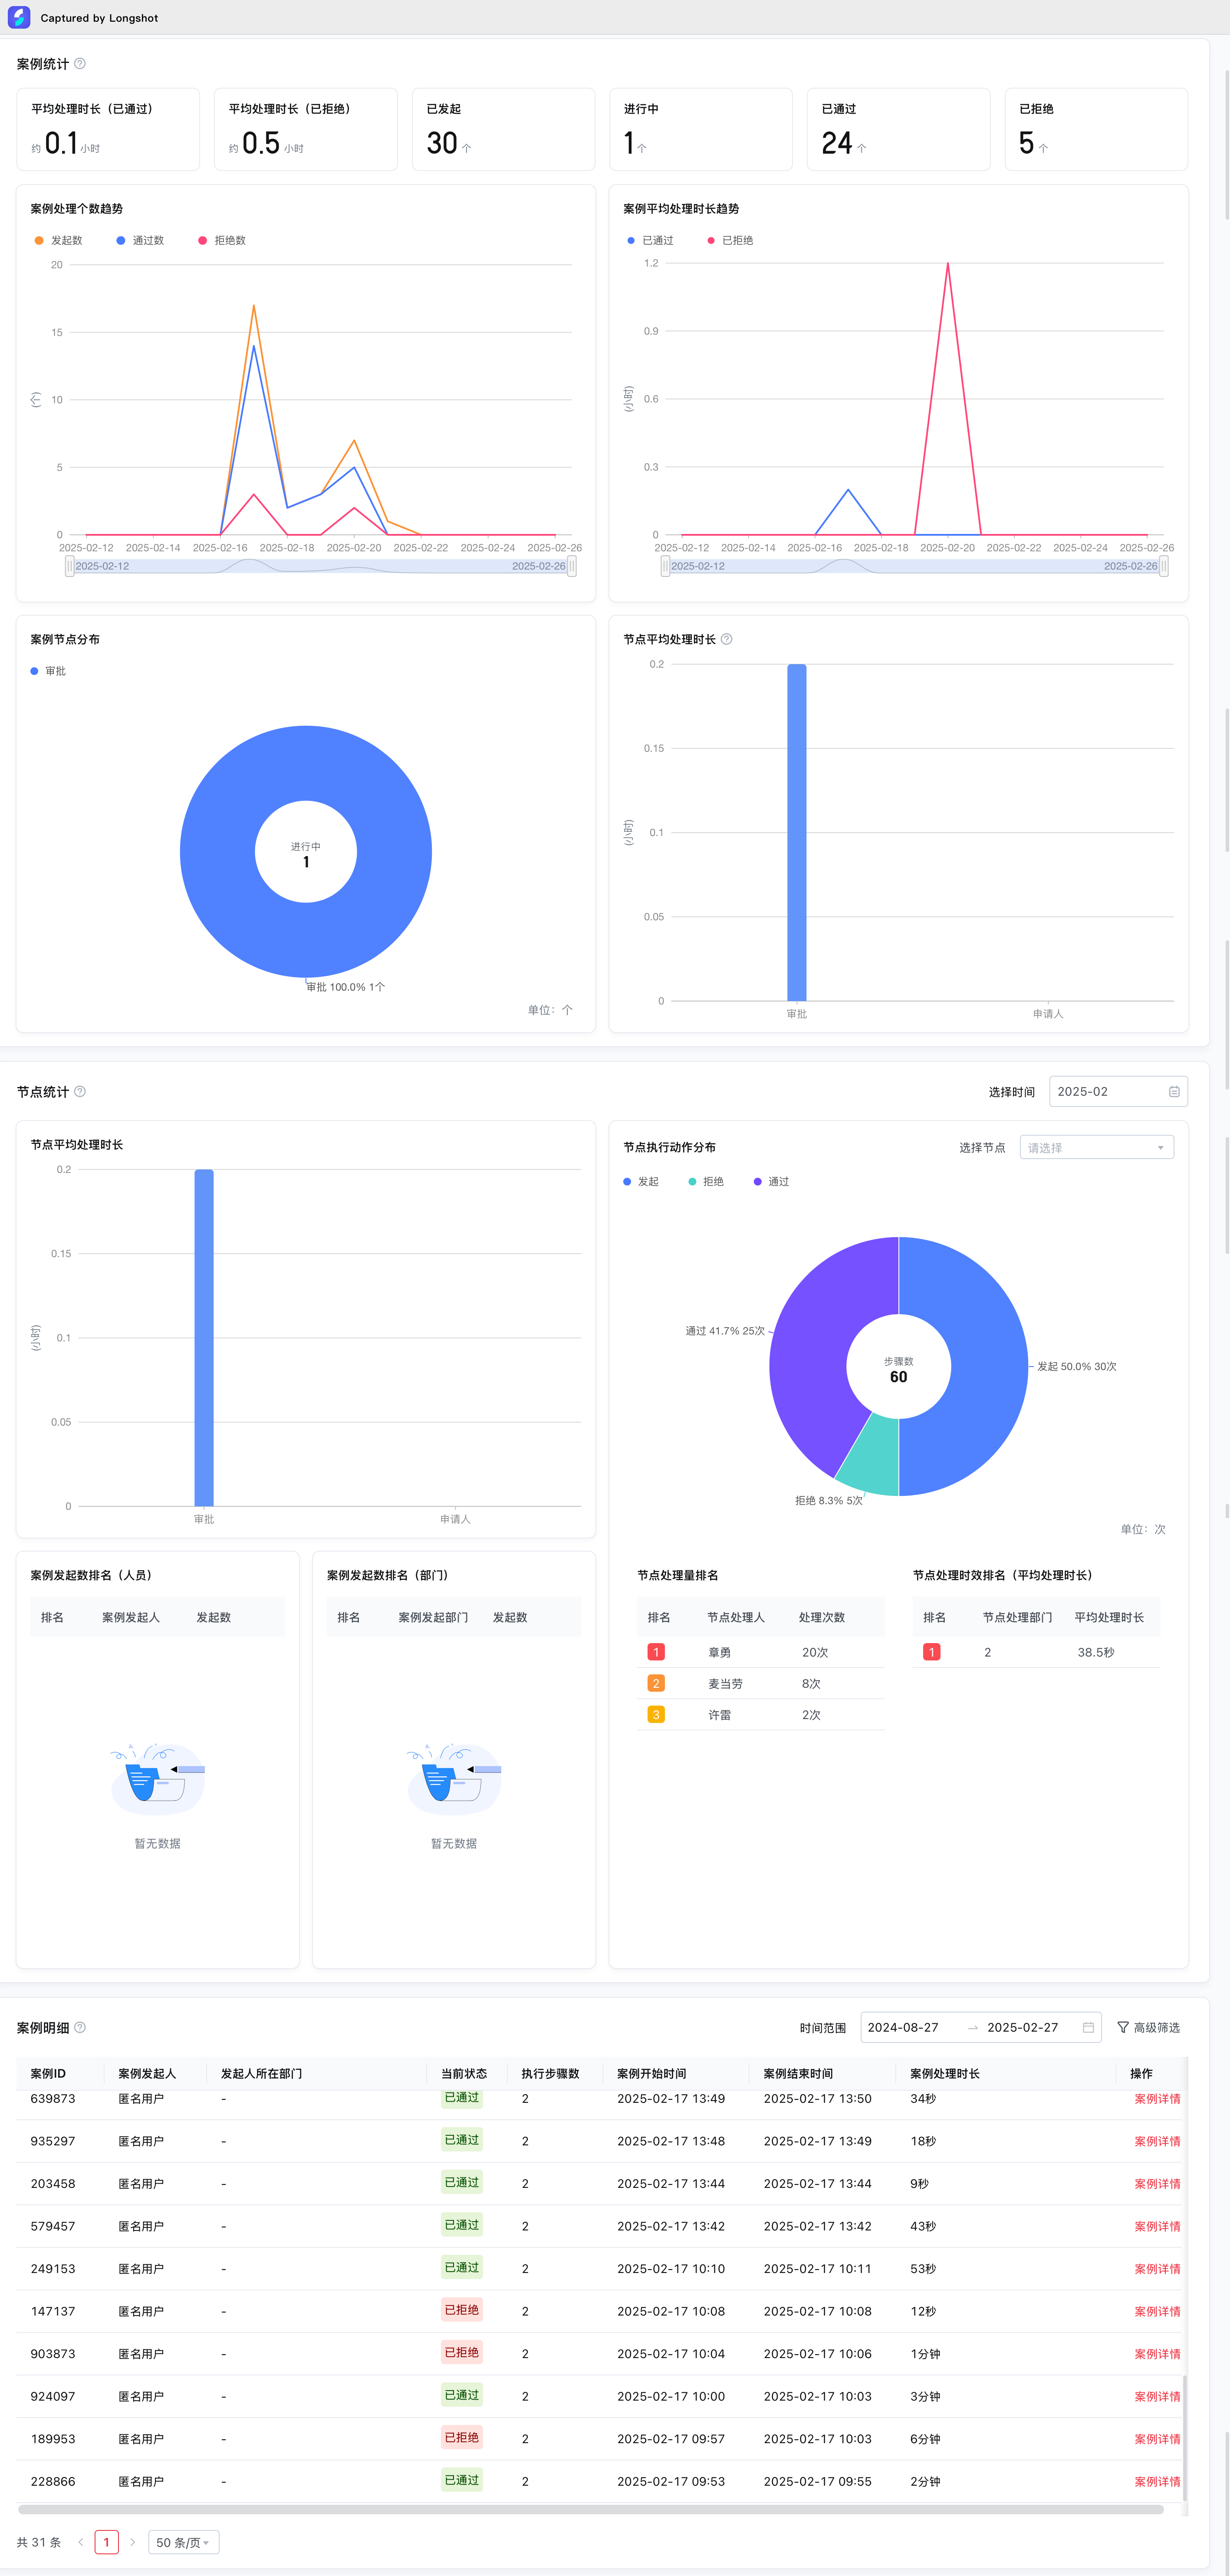Click rank badge 1 next to 章勇

(x=656, y=1652)
